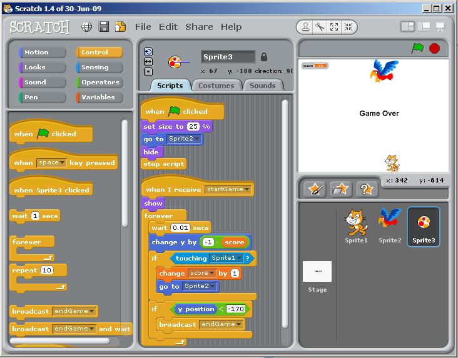Screen dimensions: 458x358
Task: Select the duplicate stamp tool
Action: (x=306, y=27)
